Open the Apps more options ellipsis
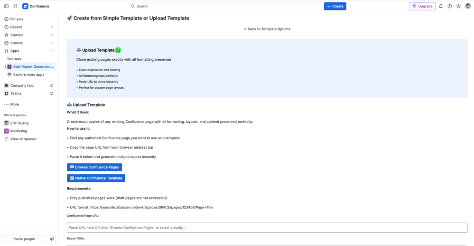 click(52, 51)
